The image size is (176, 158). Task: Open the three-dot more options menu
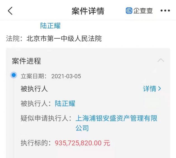click(x=165, y=11)
